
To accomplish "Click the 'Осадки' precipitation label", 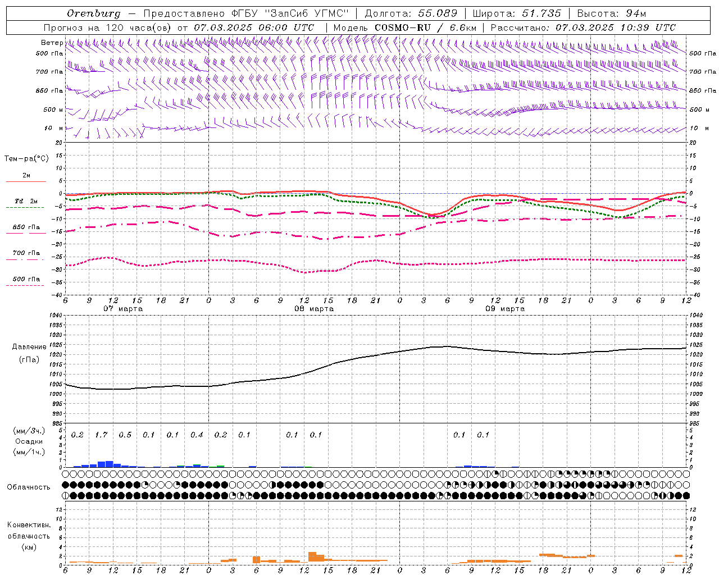I will (29, 441).
